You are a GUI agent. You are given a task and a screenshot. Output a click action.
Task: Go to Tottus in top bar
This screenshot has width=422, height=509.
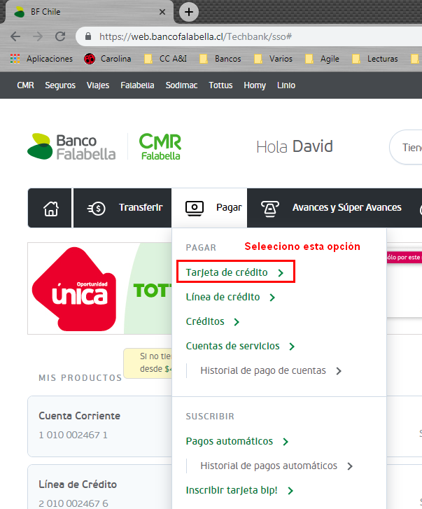tap(220, 85)
